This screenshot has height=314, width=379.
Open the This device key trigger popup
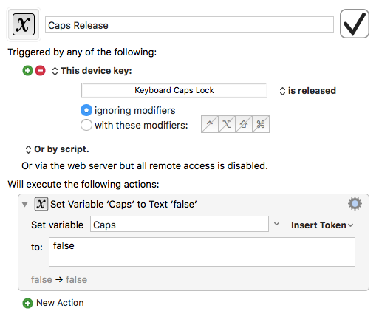pyautogui.click(x=92, y=71)
